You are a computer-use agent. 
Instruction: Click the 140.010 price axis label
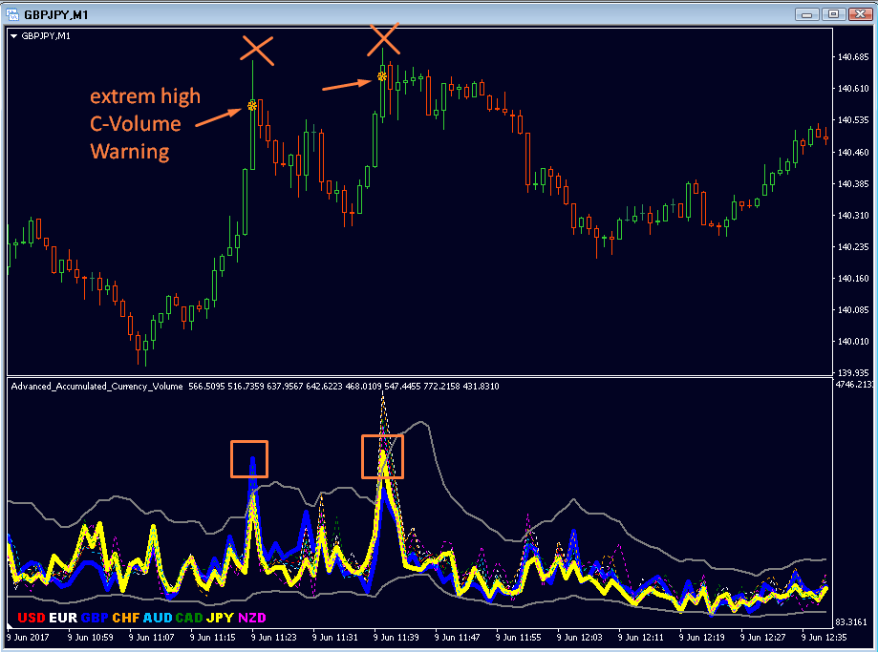click(x=853, y=342)
